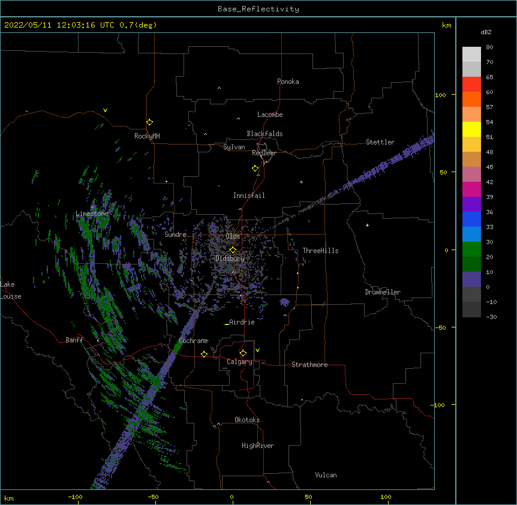This screenshot has height=505, width=517.
Task: Click the 2022/05/11 12:03:16 UTC timestamp
Action: pos(80,25)
